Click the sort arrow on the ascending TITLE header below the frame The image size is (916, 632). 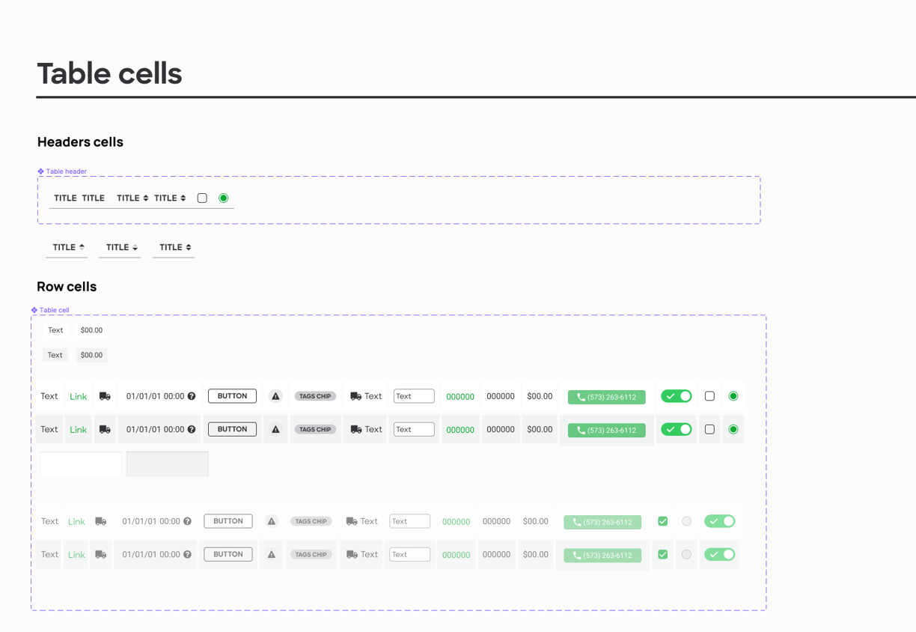82,247
